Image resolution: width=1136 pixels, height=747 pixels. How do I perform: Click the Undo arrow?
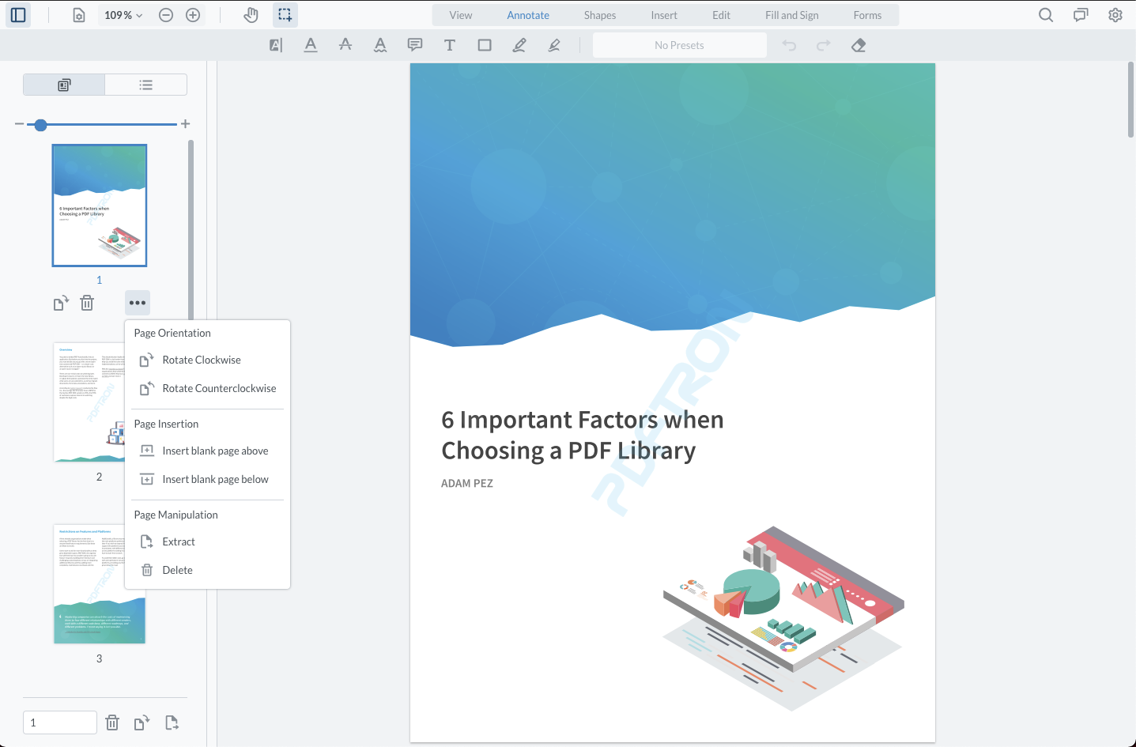(789, 45)
